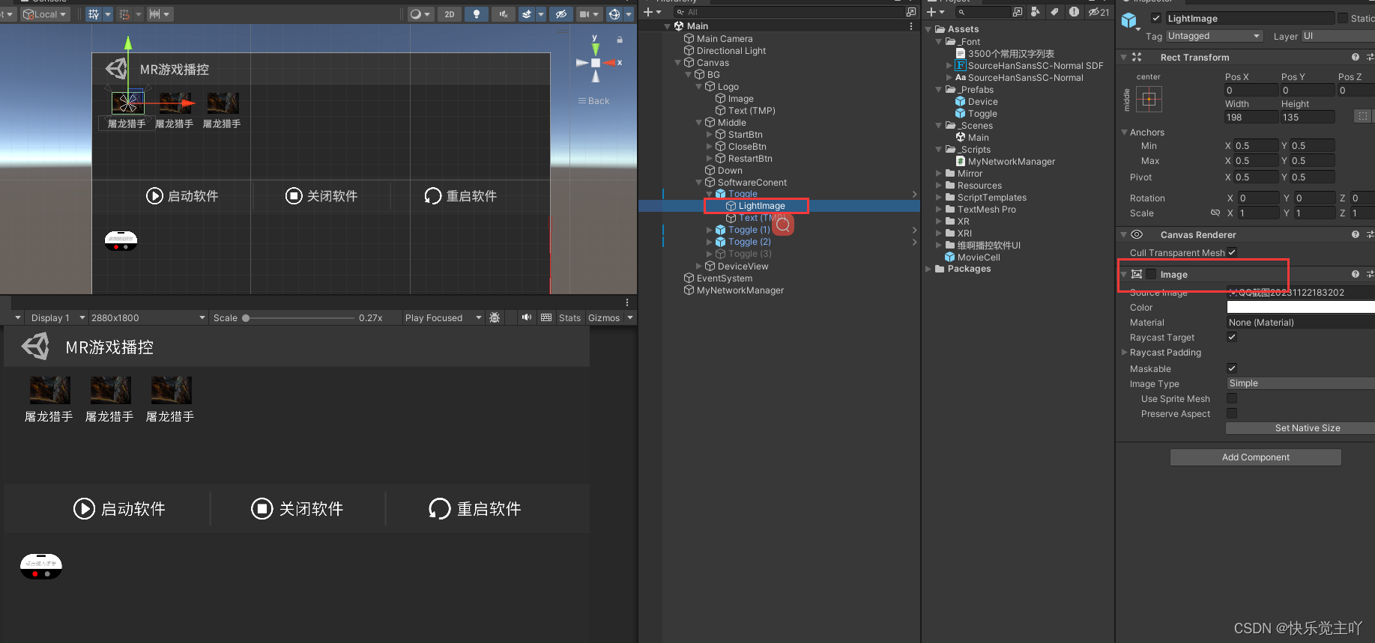The image size is (1375, 643).
Task: Toggle scene audio mute icon
Action: click(503, 14)
